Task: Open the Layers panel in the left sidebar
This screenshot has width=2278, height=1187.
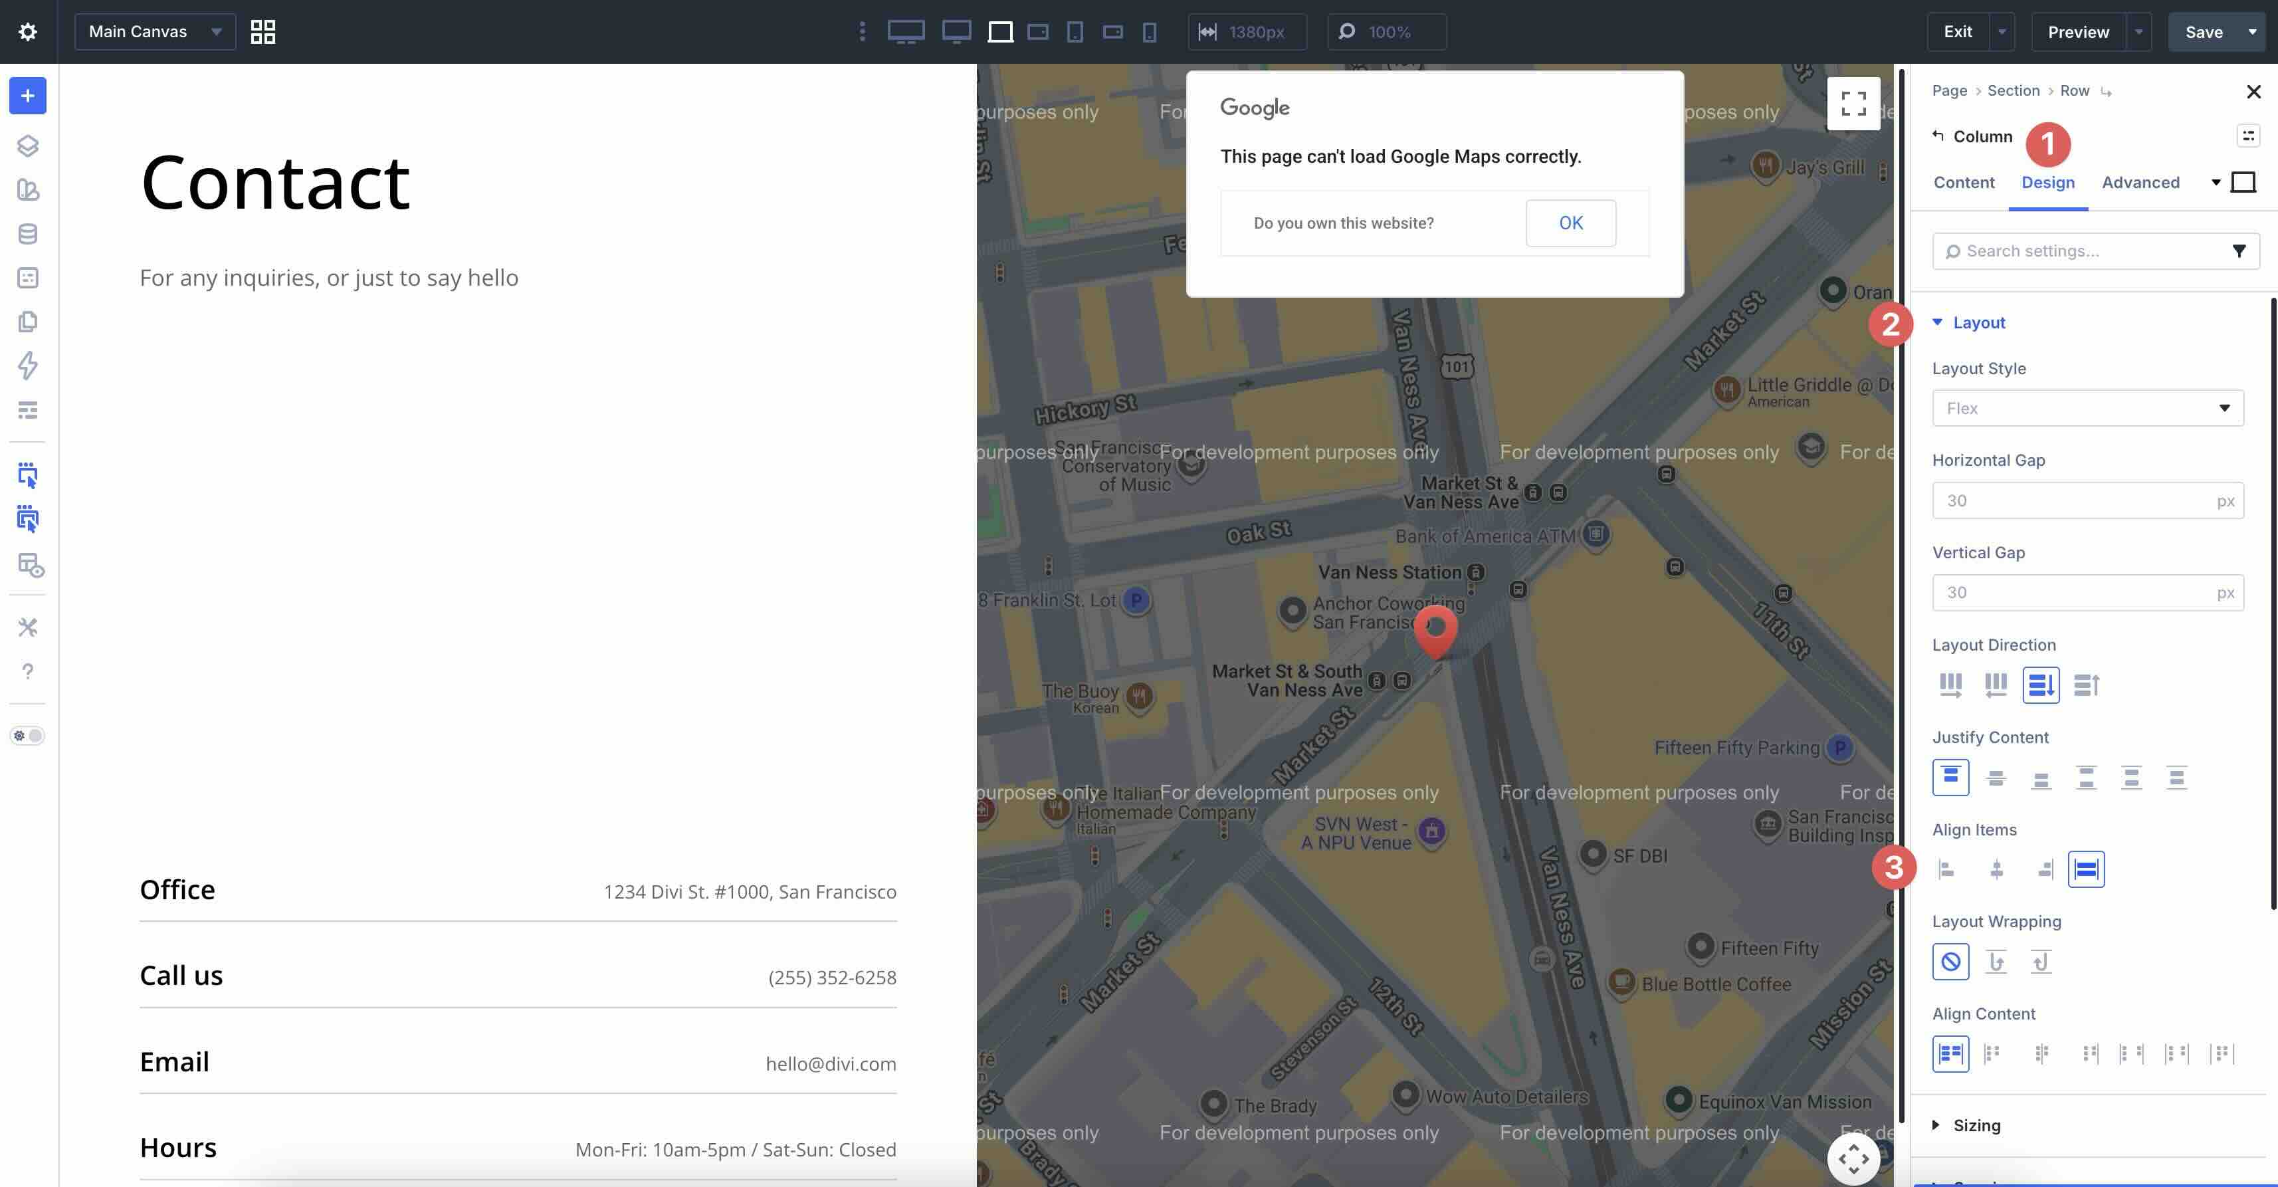Action: pyautogui.click(x=27, y=146)
